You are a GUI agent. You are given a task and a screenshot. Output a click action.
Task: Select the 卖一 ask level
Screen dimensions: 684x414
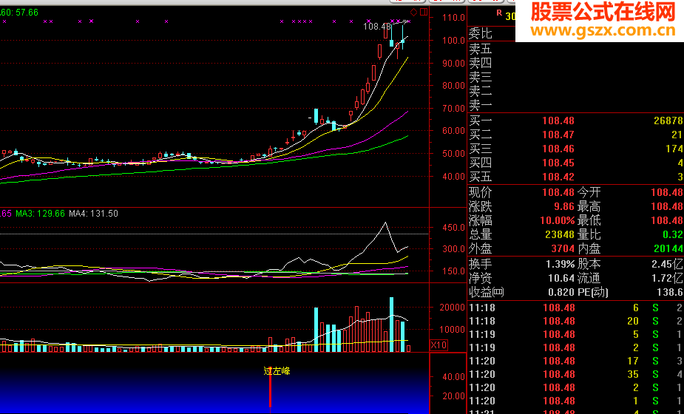pos(481,105)
